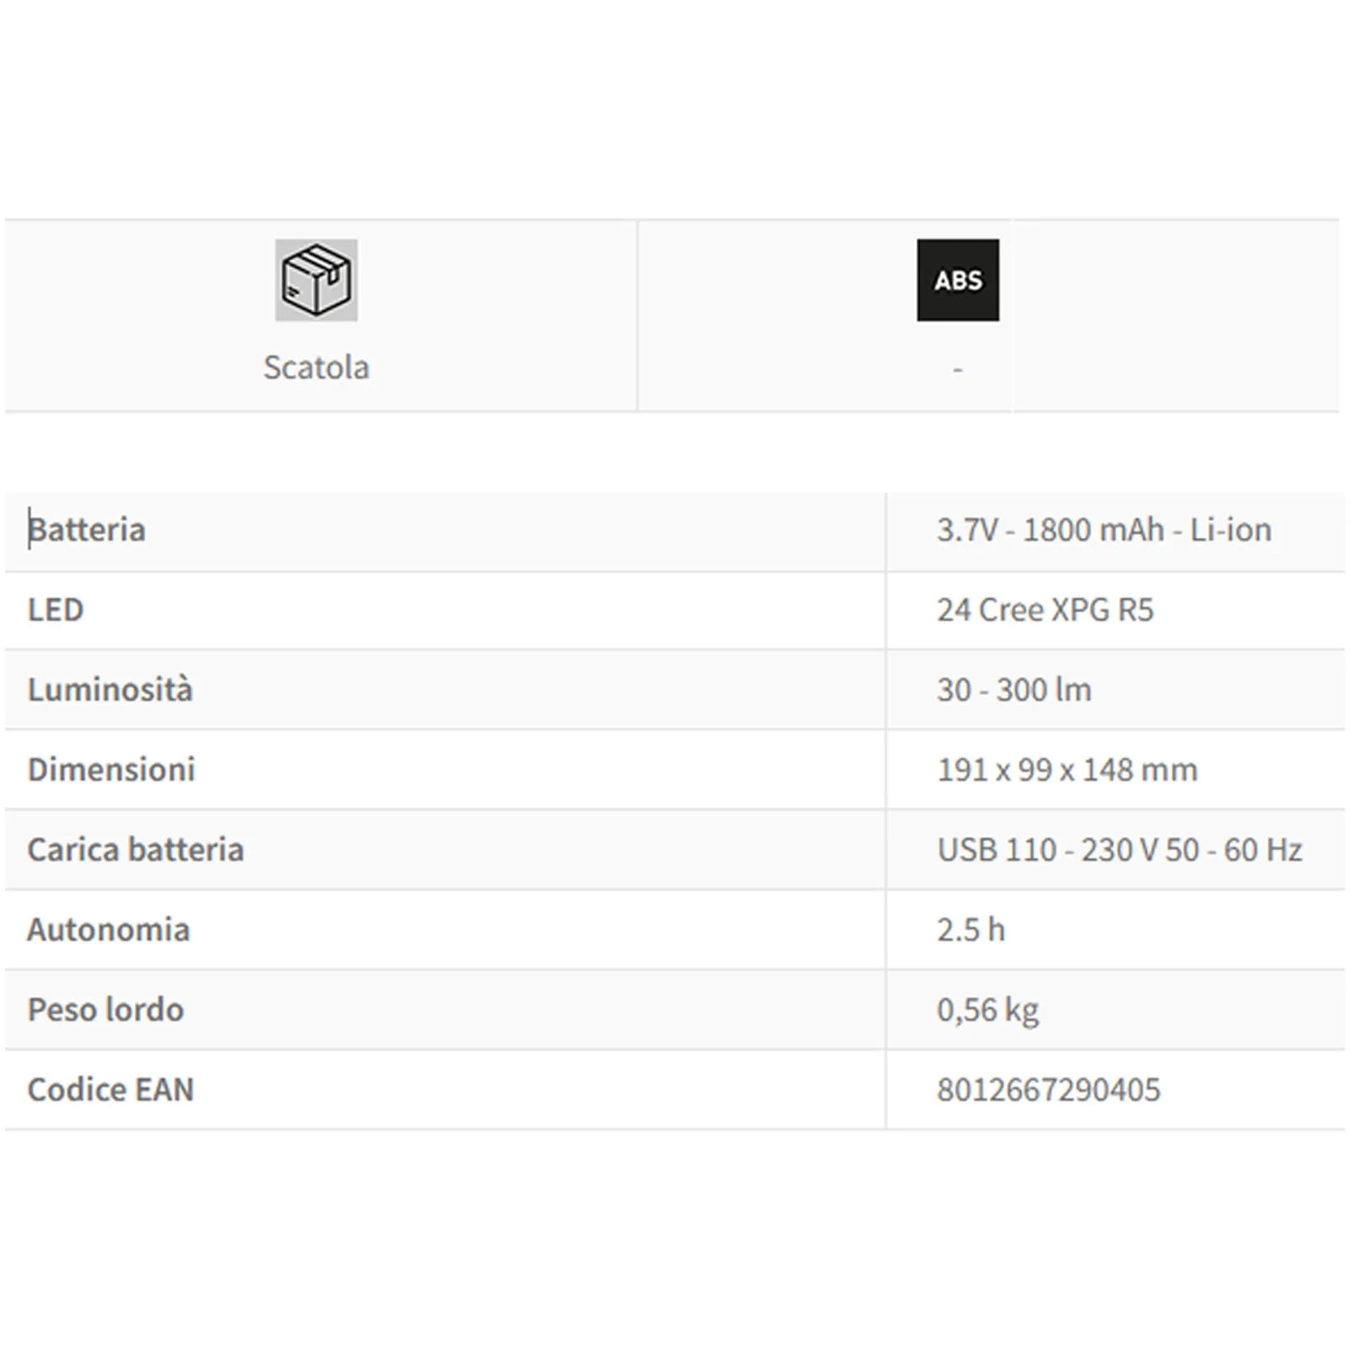Screen dimensions: 1349x1349
Task: Select the 0,56 kg weight value
Action: click(x=987, y=1010)
